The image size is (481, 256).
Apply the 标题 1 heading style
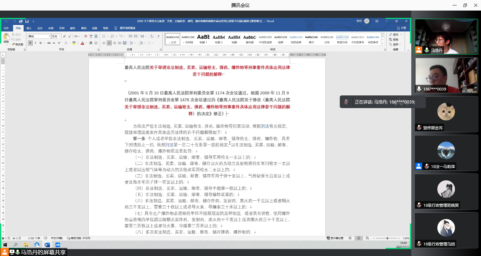pos(204,39)
